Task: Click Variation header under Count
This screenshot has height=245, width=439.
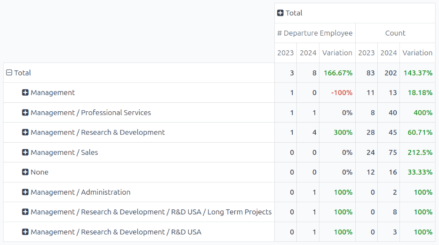Action: [417, 53]
